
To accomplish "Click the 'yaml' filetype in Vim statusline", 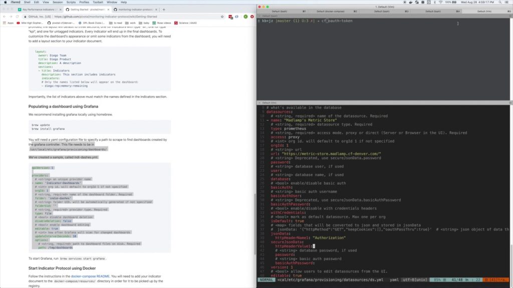I will click(x=394, y=280).
